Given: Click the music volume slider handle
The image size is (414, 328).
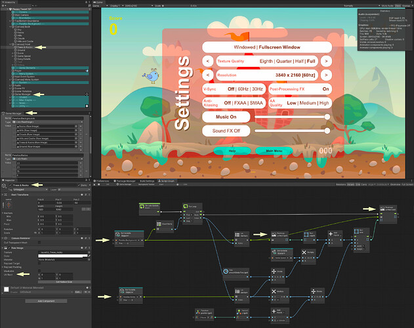Looking at the screenshot, I should [x=327, y=117].
